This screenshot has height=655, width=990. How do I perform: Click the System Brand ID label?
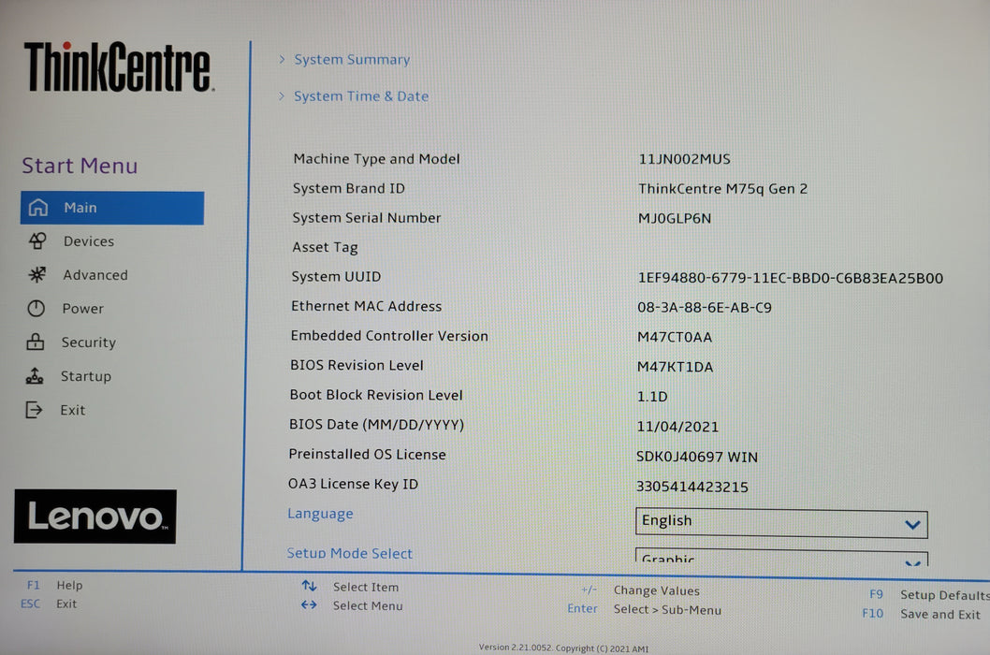[348, 188]
